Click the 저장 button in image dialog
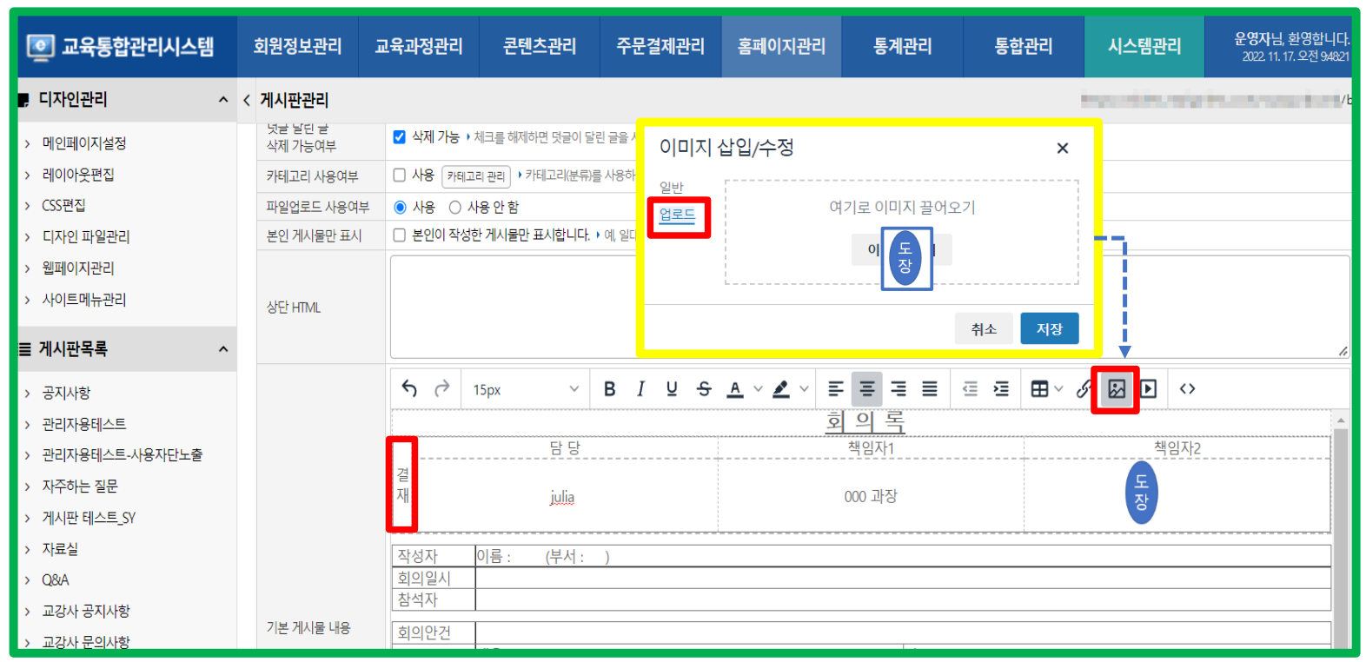The image size is (1366, 662). (1049, 329)
